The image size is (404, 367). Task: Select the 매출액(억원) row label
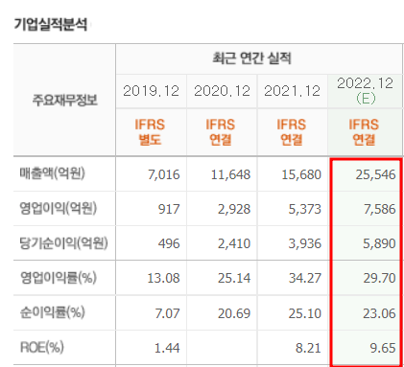click(x=53, y=173)
